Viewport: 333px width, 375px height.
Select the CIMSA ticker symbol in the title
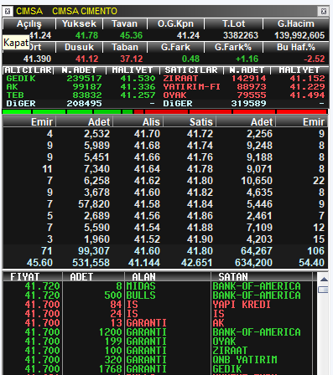pyautogui.click(x=29, y=11)
